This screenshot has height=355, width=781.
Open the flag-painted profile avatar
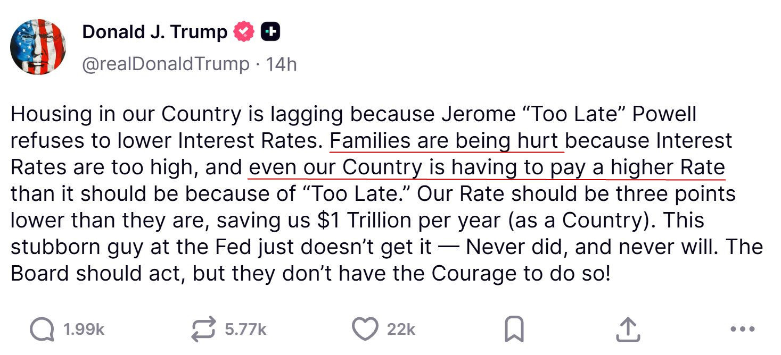(x=38, y=47)
